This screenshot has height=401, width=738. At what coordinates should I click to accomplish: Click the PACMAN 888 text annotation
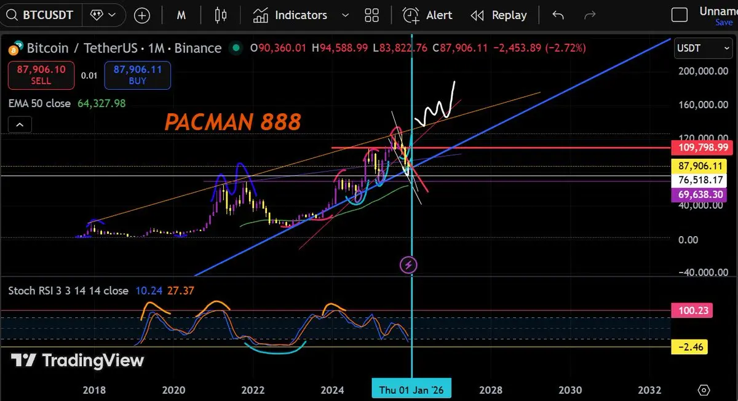pyautogui.click(x=232, y=122)
